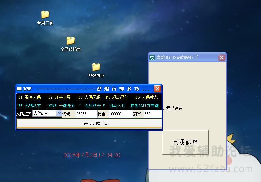Click the 顺图ALT+方向键 label
This screenshot has height=182, width=261.
click(145, 106)
